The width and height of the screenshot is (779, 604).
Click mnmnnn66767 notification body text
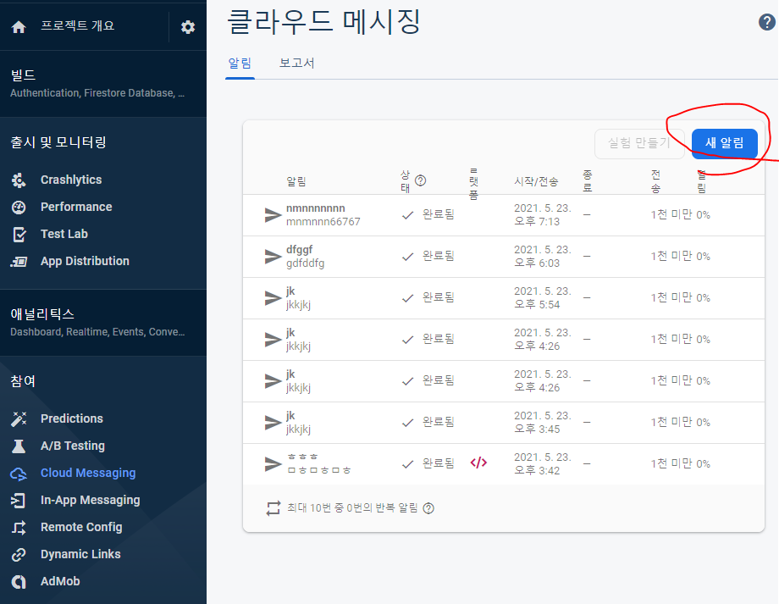323,222
